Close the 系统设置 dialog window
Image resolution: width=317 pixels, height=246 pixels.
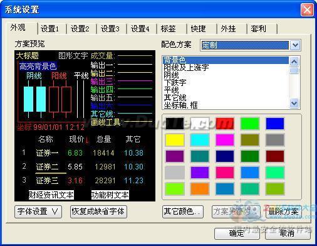(x=307, y=9)
